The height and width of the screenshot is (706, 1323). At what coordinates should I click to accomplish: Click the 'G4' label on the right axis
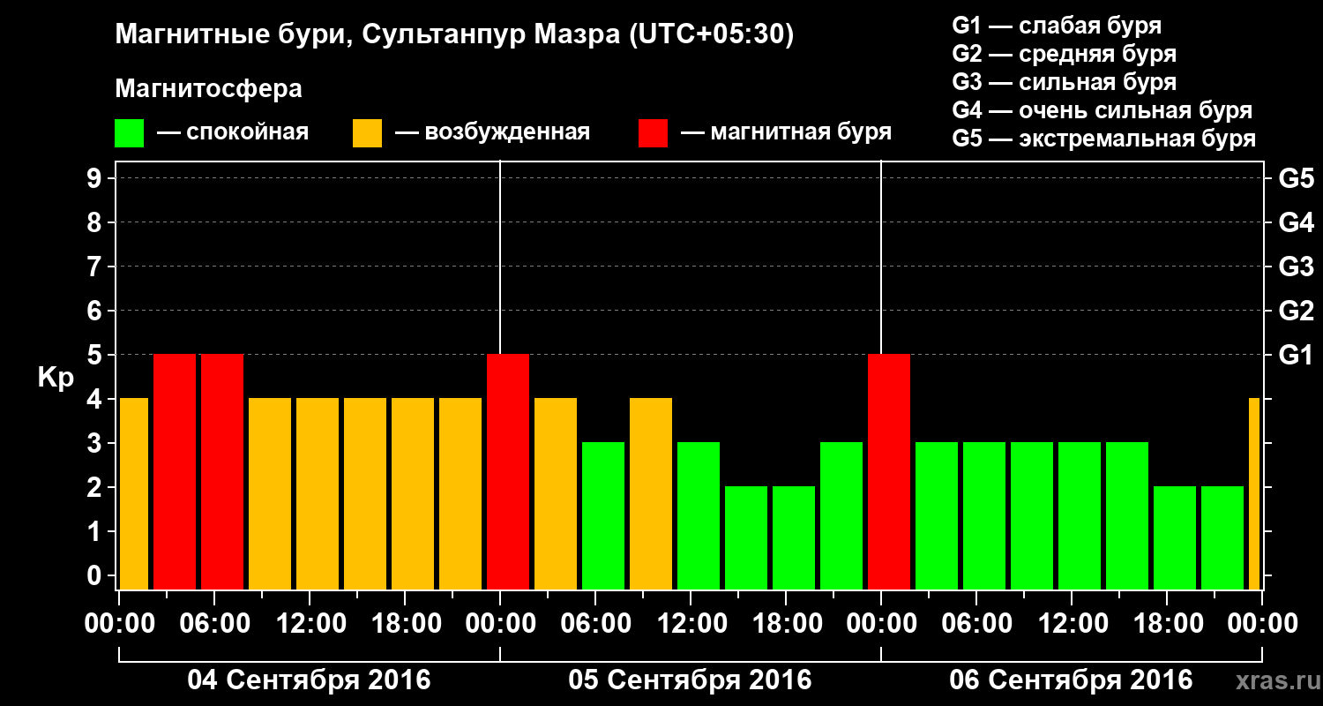[x=1296, y=222]
